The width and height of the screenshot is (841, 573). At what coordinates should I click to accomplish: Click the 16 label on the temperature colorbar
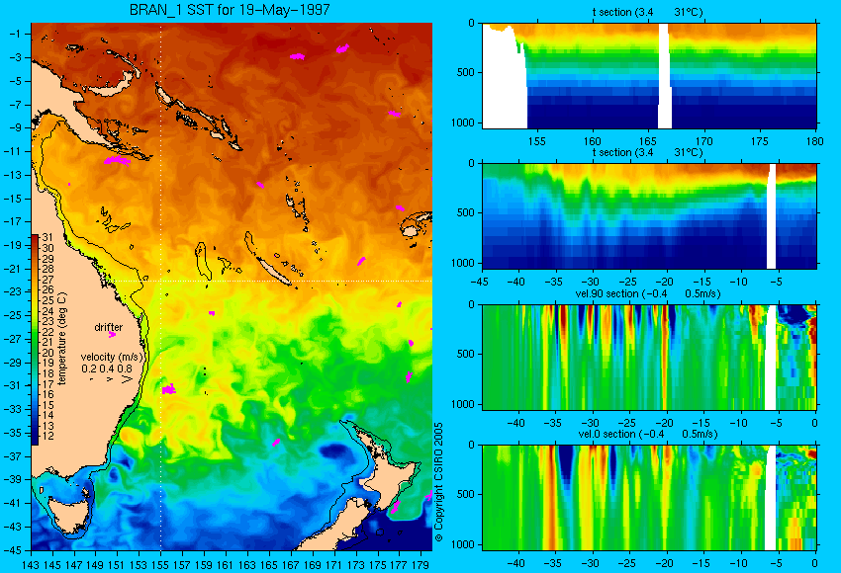pyautogui.click(x=47, y=394)
